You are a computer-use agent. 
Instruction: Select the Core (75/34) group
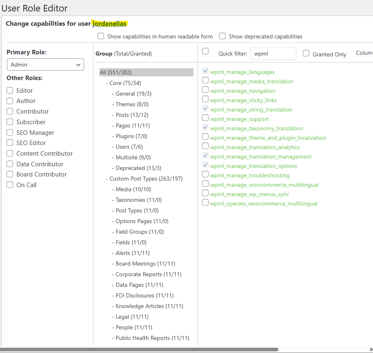[x=125, y=83]
